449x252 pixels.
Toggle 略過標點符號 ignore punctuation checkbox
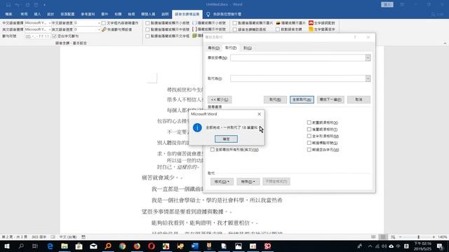[309, 143]
